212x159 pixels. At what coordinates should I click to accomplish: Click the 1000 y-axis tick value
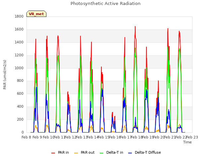pos(19,68)
